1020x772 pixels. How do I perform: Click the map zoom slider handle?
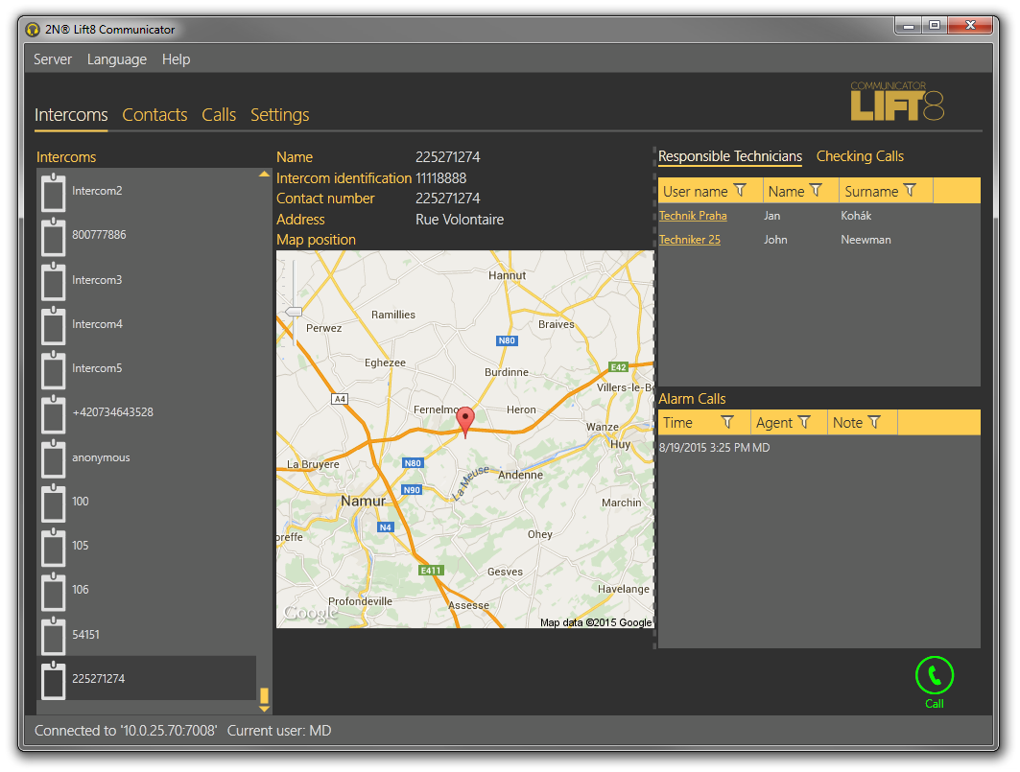coord(294,312)
